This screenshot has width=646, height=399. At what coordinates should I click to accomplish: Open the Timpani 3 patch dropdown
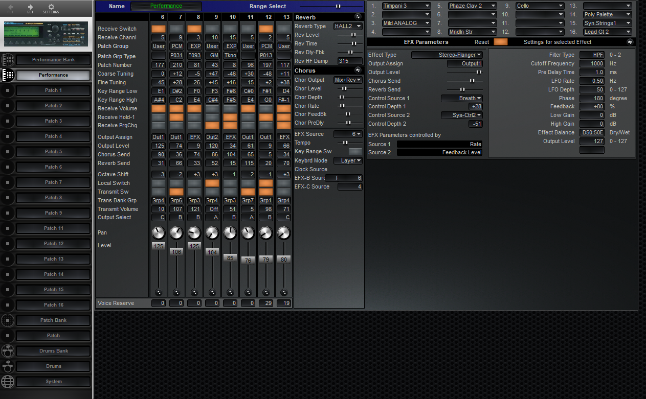(407, 6)
